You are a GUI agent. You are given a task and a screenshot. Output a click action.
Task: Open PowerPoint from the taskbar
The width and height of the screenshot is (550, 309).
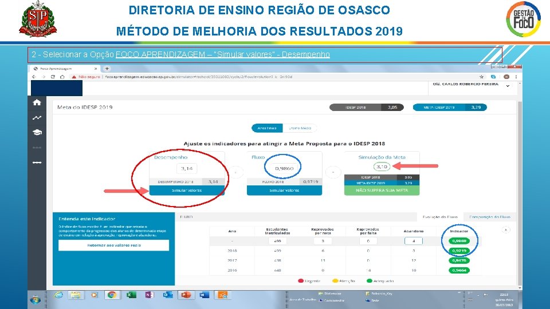point(186,295)
